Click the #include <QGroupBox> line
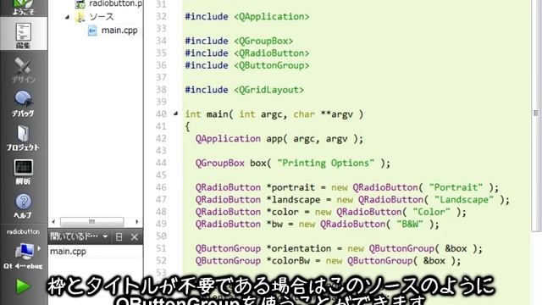542x305 pixels. 239,42
